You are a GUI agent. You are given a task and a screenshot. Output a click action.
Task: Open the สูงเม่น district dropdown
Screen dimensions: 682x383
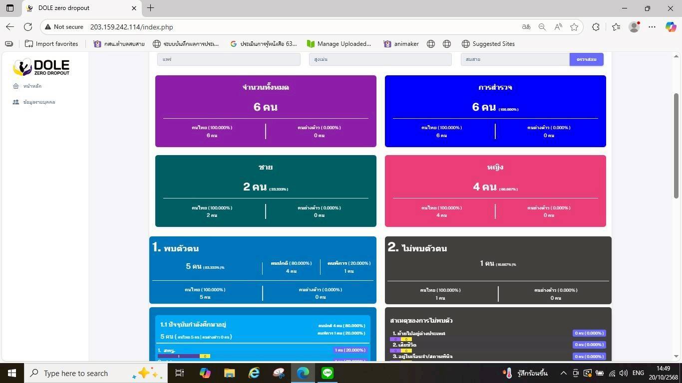(x=380, y=59)
